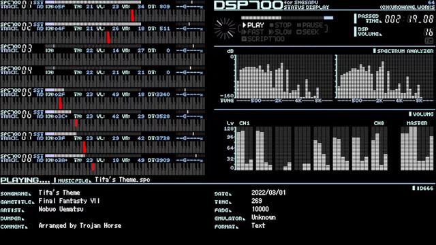The width and height of the screenshot is (436, 245).
Task: Stop playback with the STOP control
Action: click(281, 25)
